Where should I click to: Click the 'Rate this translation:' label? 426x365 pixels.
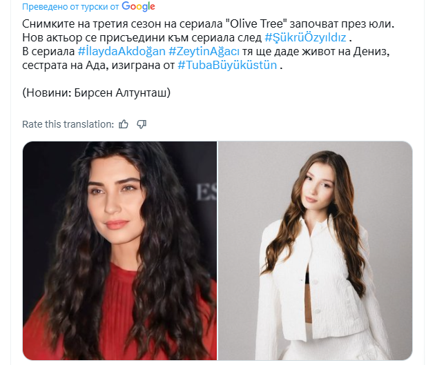pyautogui.click(x=68, y=124)
